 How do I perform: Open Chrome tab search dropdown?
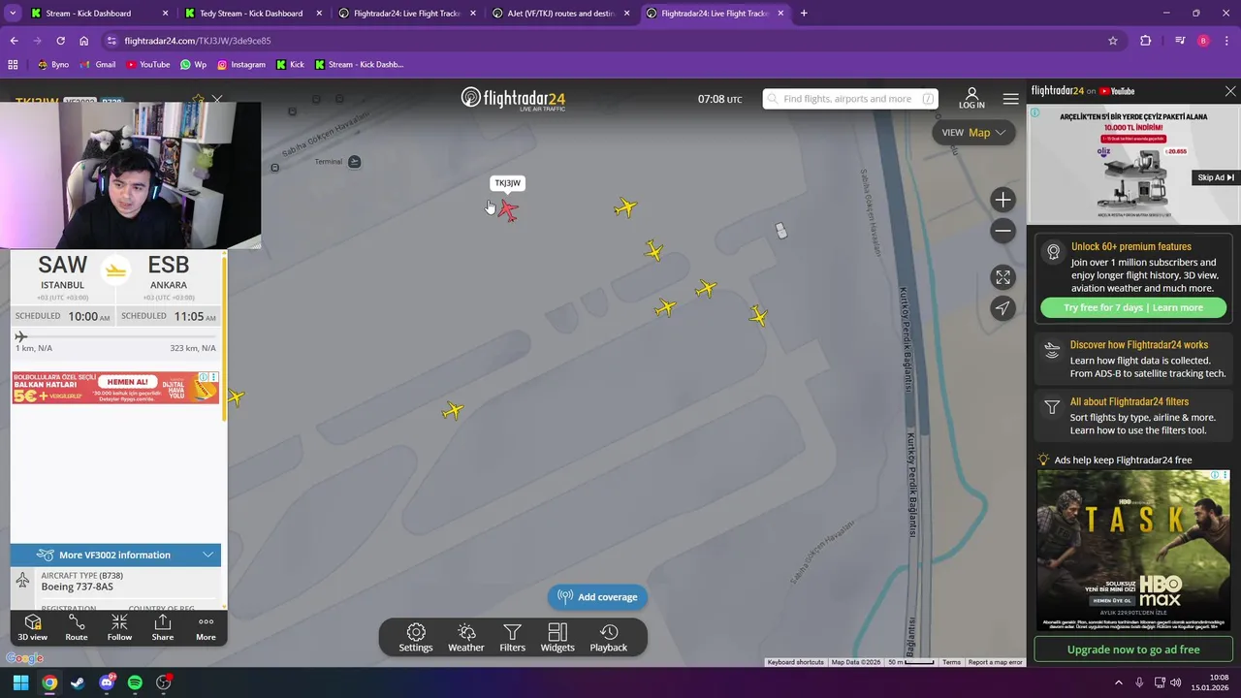coord(13,14)
